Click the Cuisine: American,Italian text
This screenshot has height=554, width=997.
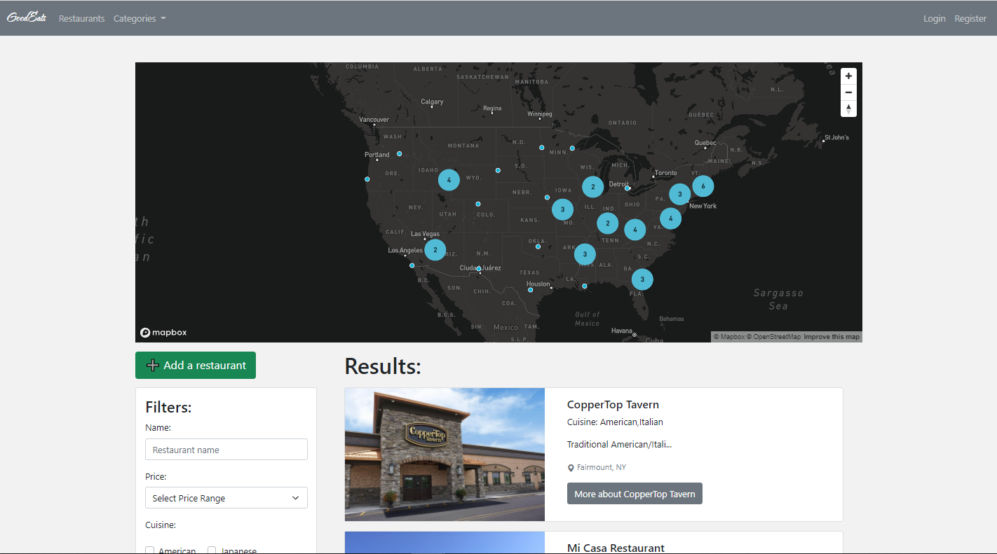(x=615, y=422)
